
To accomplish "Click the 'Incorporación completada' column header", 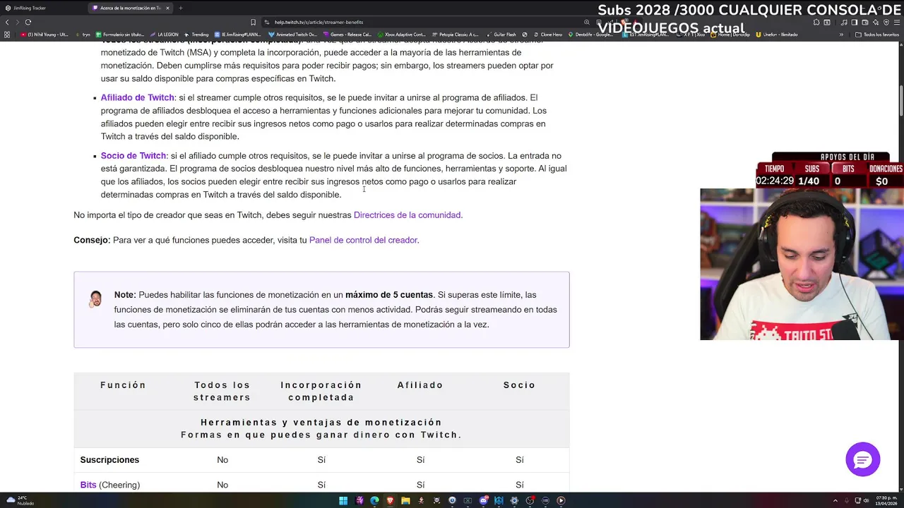I will click(x=321, y=391).
